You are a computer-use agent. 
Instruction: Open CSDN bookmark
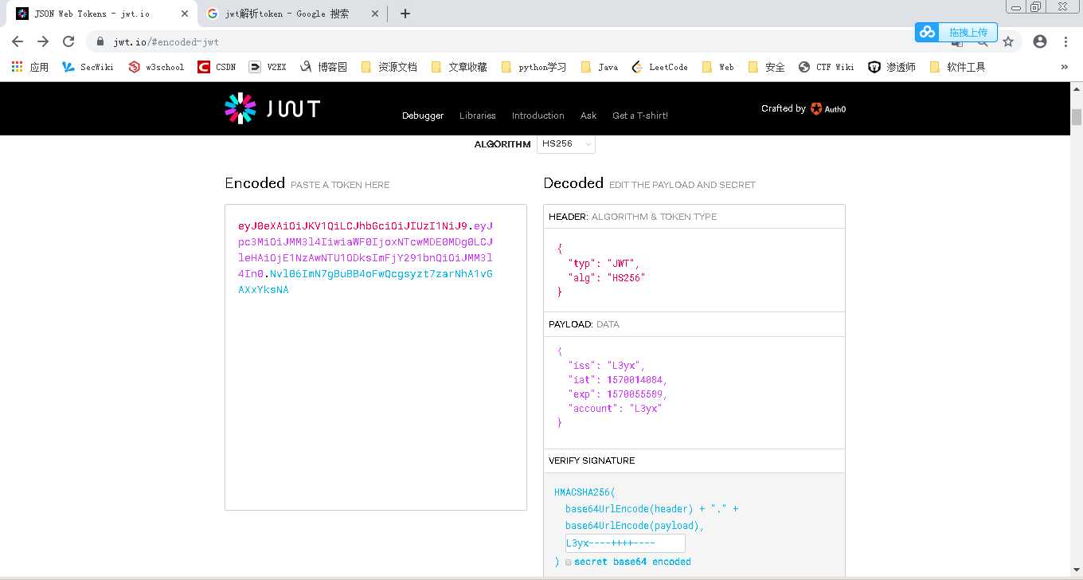pyautogui.click(x=217, y=67)
